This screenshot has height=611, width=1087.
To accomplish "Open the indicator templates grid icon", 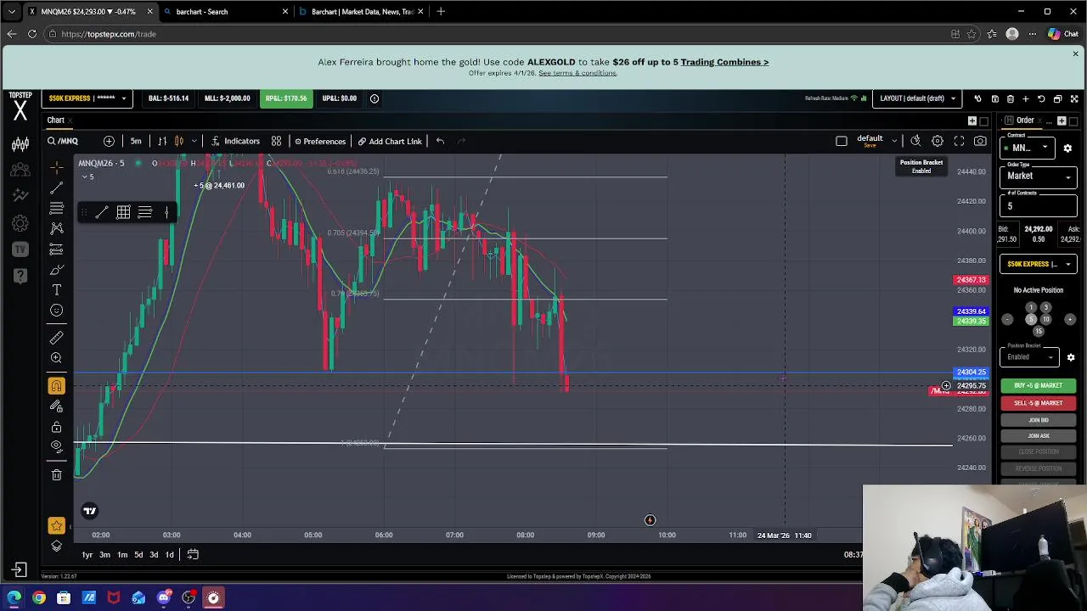I will [276, 141].
